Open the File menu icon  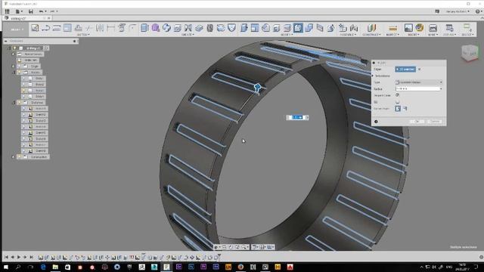point(19,11)
